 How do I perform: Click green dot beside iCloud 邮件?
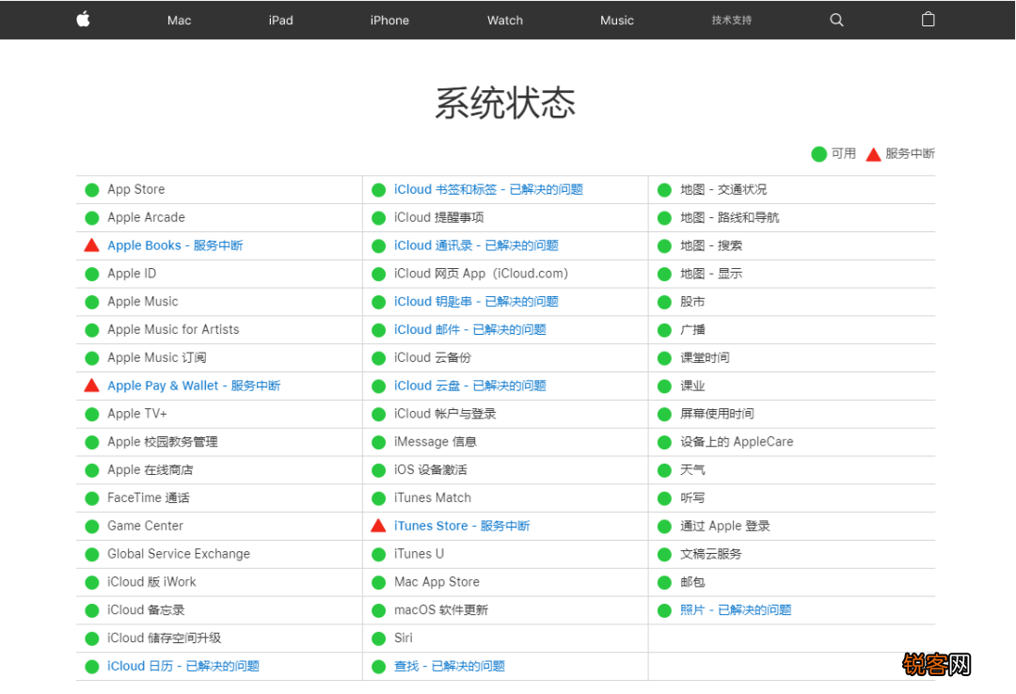(x=378, y=330)
